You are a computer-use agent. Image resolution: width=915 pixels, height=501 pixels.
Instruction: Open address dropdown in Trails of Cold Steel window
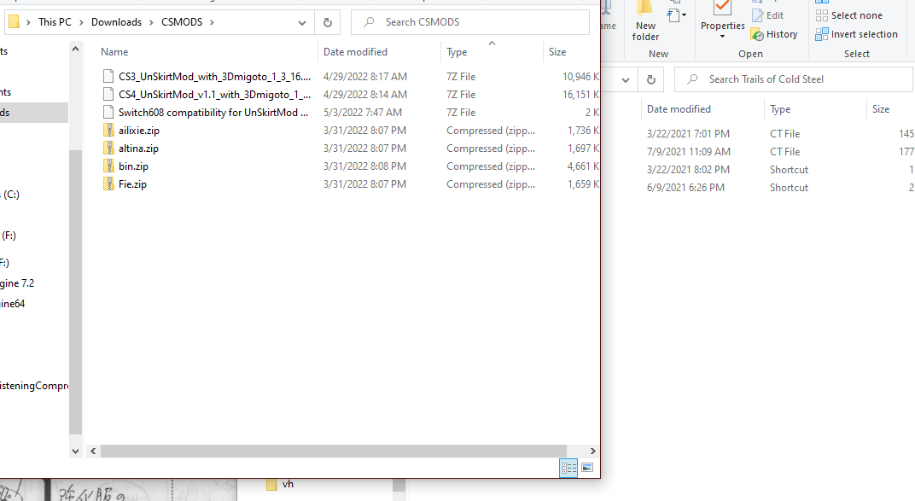pos(626,80)
